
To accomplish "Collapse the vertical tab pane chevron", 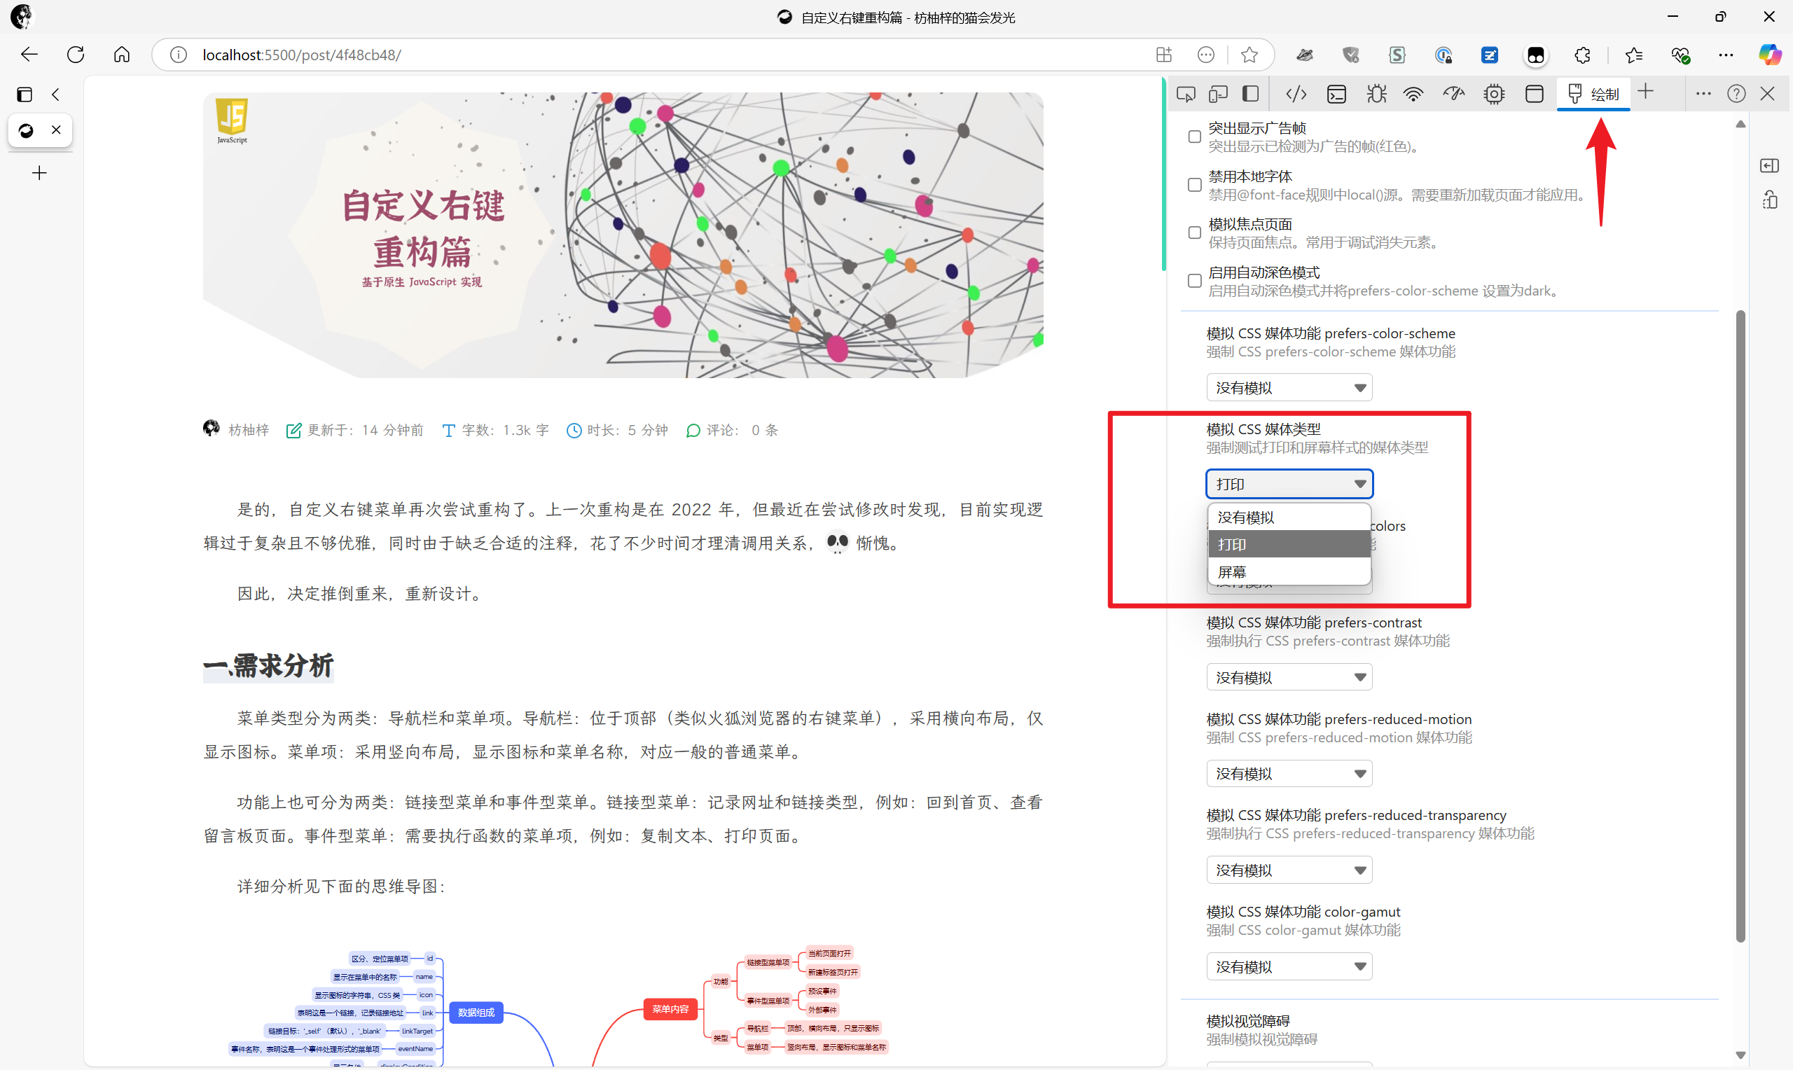I will tap(55, 95).
